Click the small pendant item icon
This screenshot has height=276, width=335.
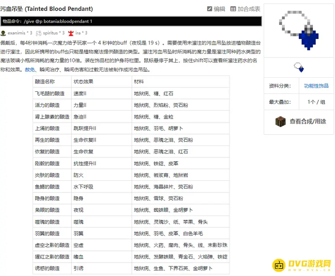(299, 67)
